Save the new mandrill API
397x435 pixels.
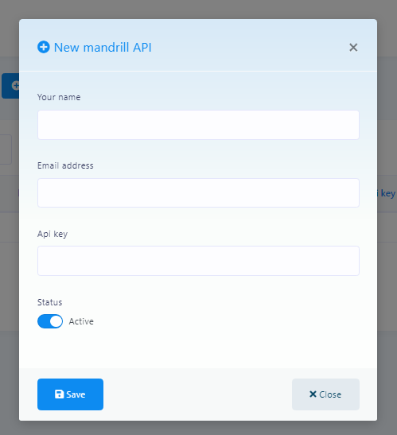(x=70, y=394)
